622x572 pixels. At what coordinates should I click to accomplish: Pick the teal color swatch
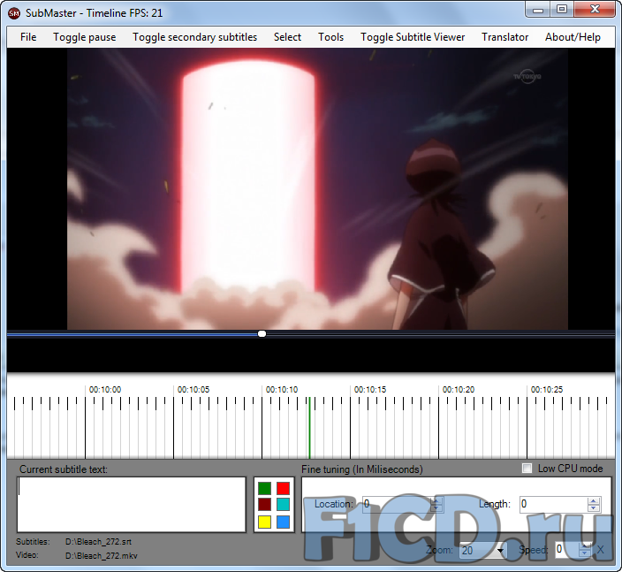[284, 505]
